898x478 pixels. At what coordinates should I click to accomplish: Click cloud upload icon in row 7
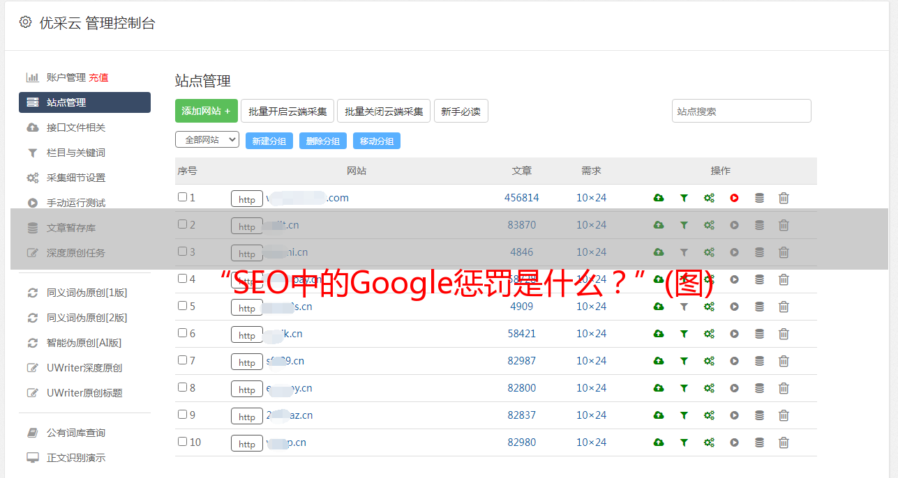659,361
